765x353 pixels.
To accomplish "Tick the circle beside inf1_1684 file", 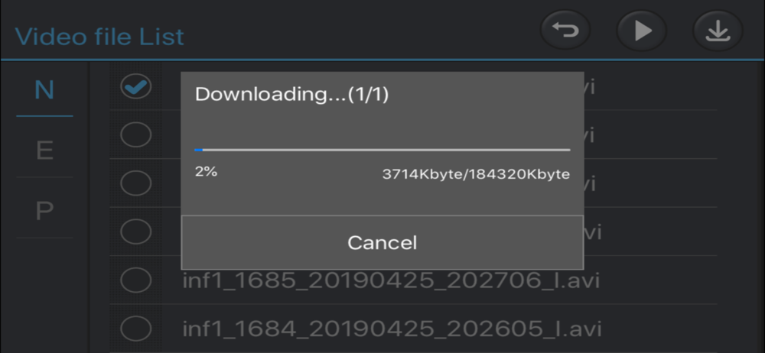I will 136,328.
